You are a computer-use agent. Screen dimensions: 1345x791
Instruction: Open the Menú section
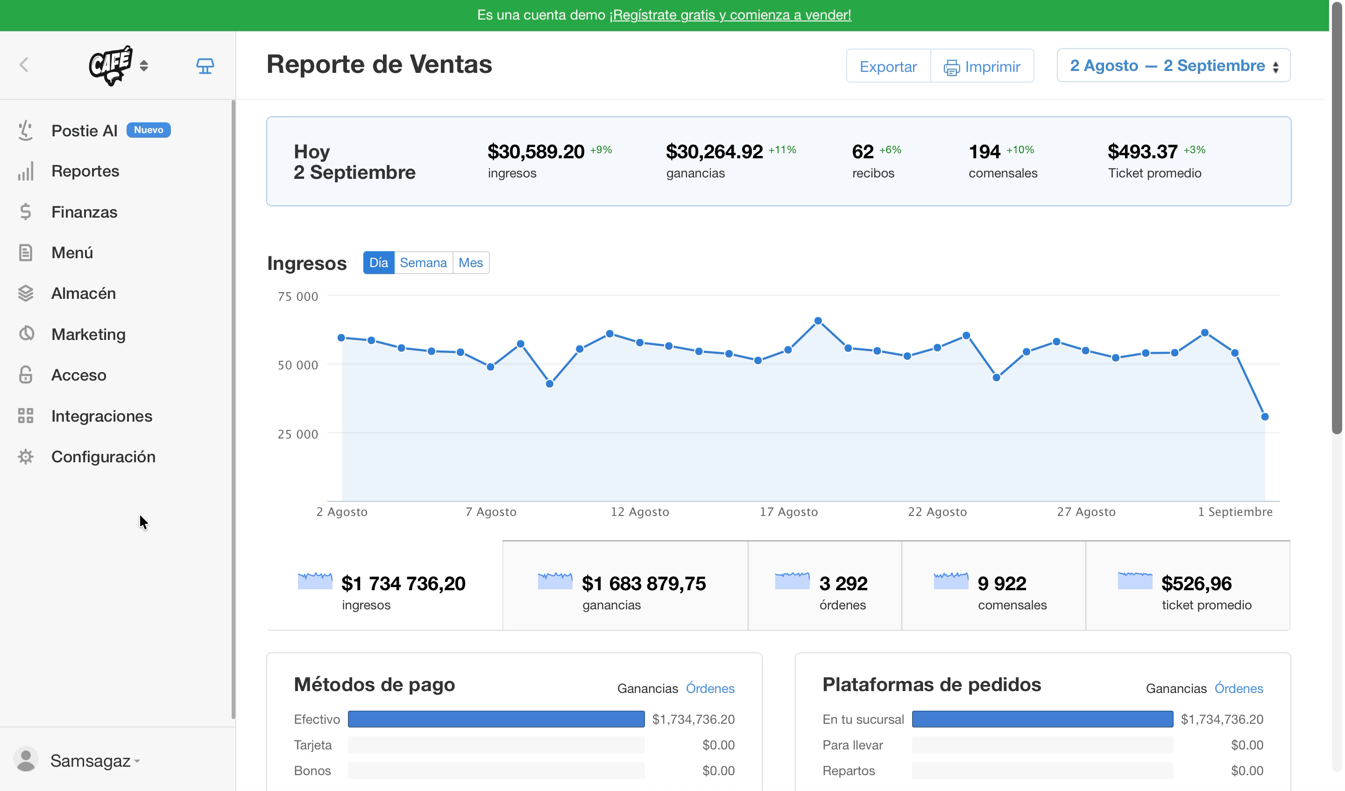pyautogui.click(x=72, y=253)
